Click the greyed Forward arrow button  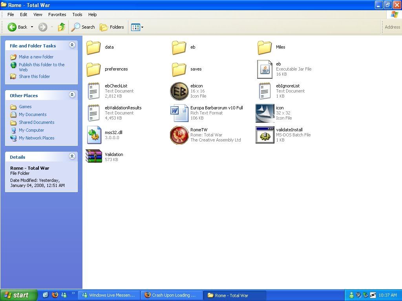click(43, 27)
